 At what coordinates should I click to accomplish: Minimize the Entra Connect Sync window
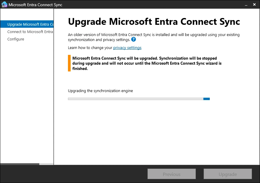click(245, 5)
